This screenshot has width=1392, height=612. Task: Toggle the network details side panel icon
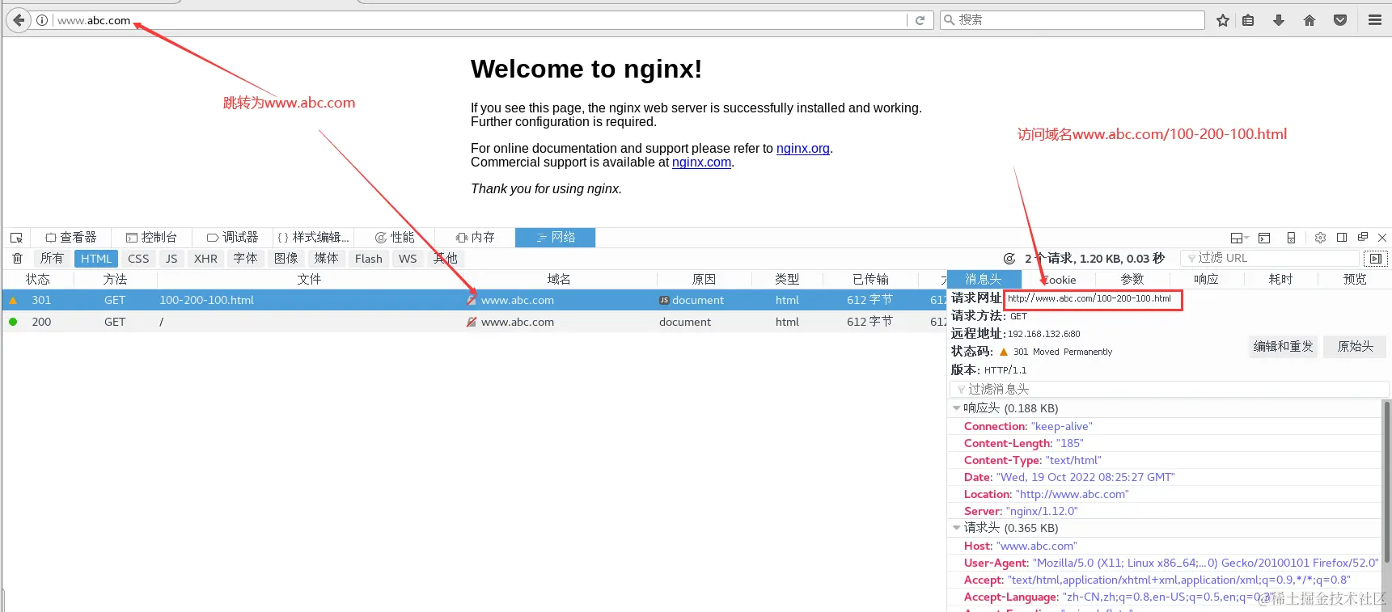pos(1376,259)
